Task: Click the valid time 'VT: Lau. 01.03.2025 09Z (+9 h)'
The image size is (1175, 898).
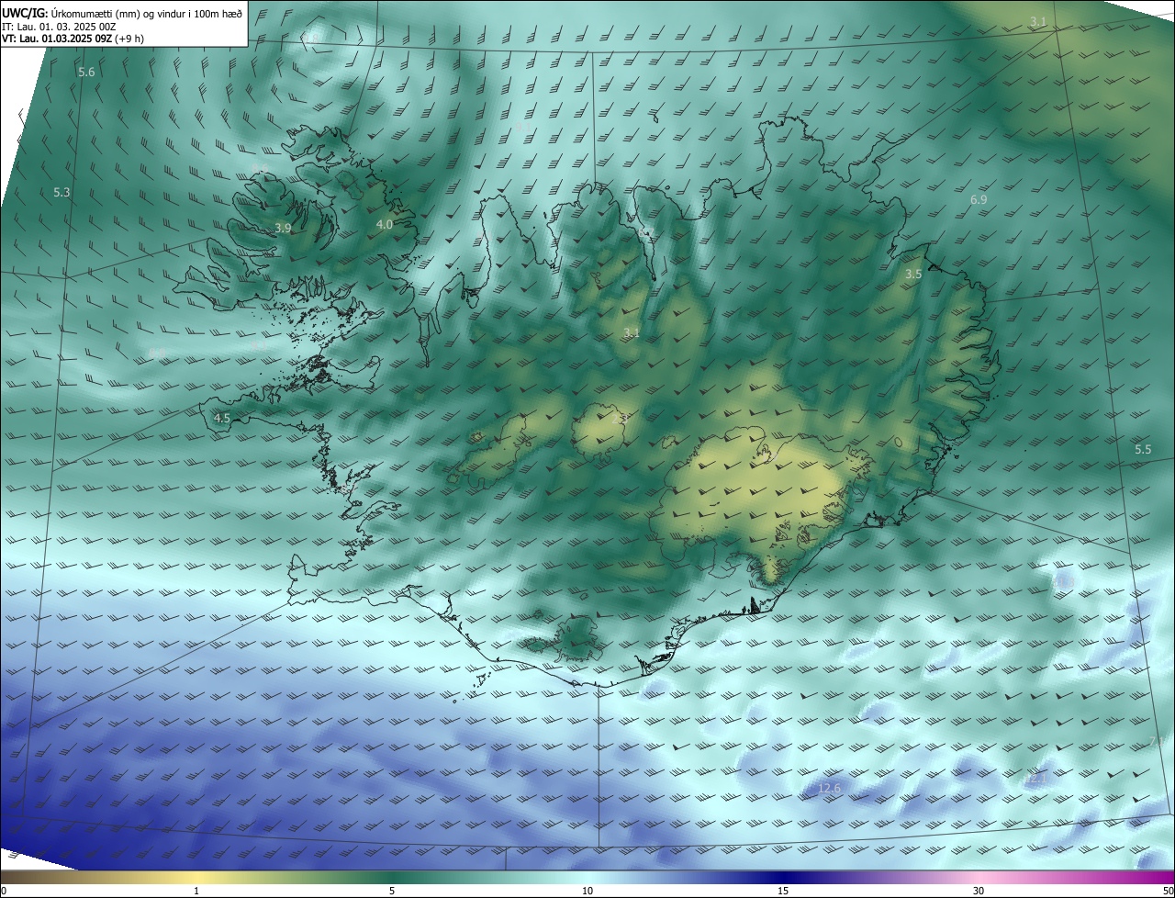Action: pyautogui.click(x=73, y=39)
